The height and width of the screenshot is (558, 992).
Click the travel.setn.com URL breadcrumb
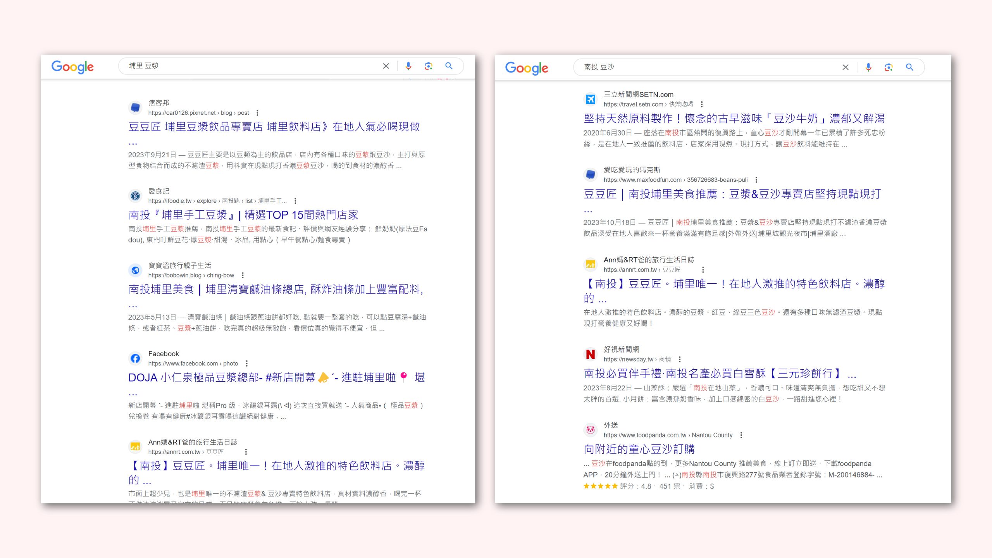tap(648, 104)
